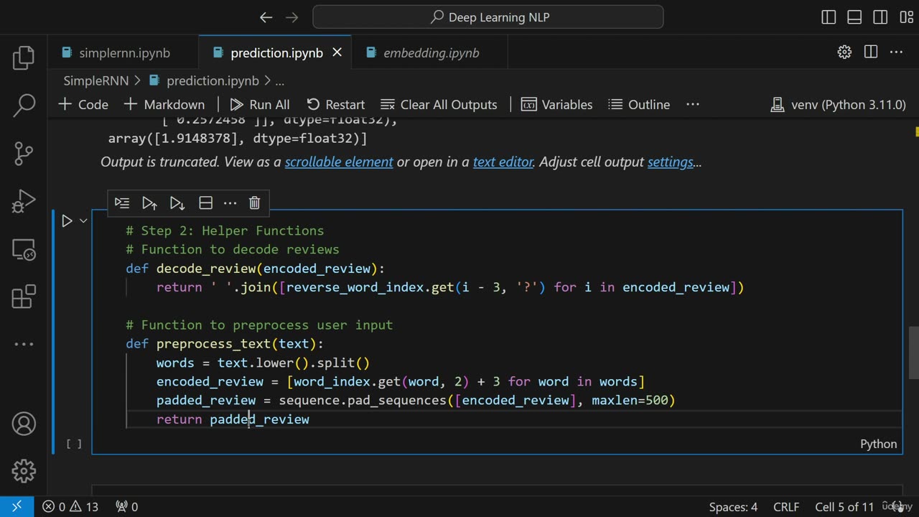Customize editor layout
The width and height of the screenshot is (919, 517).
[x=906, y=17]
